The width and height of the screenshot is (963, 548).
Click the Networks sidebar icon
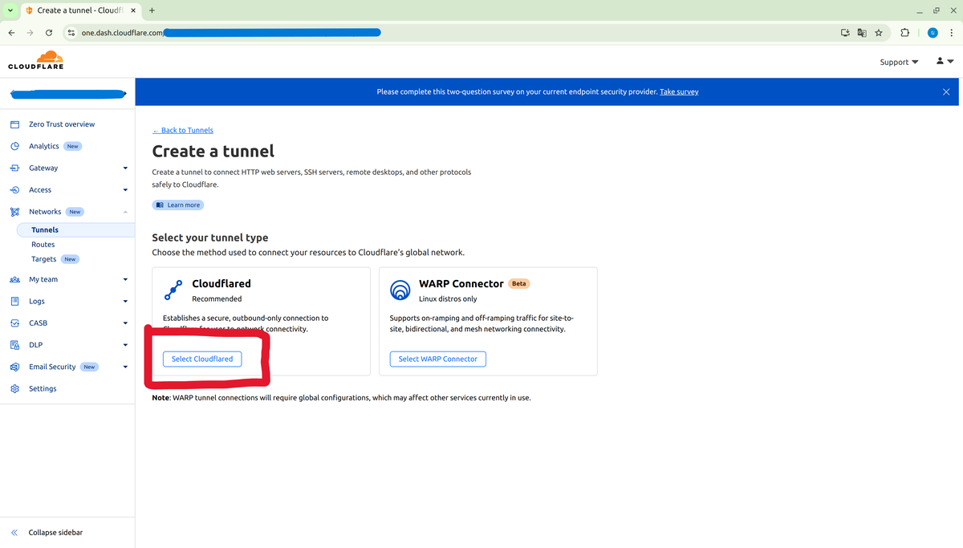[14, 212]
